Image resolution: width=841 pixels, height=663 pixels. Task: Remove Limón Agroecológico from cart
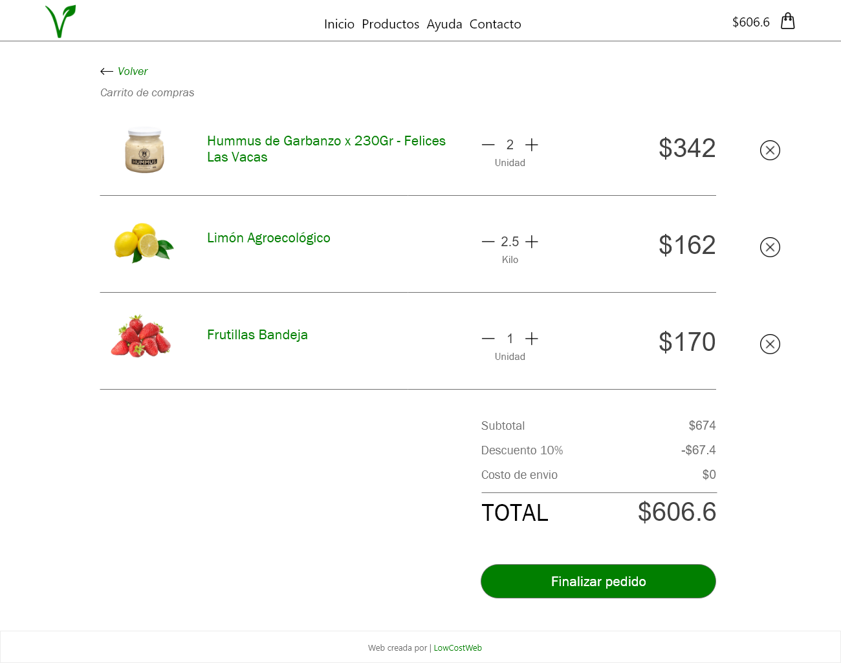pos(770,247)
